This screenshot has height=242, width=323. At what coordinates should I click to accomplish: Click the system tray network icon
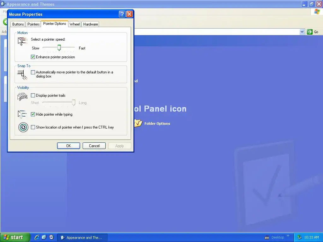click(x=299, y=238)
